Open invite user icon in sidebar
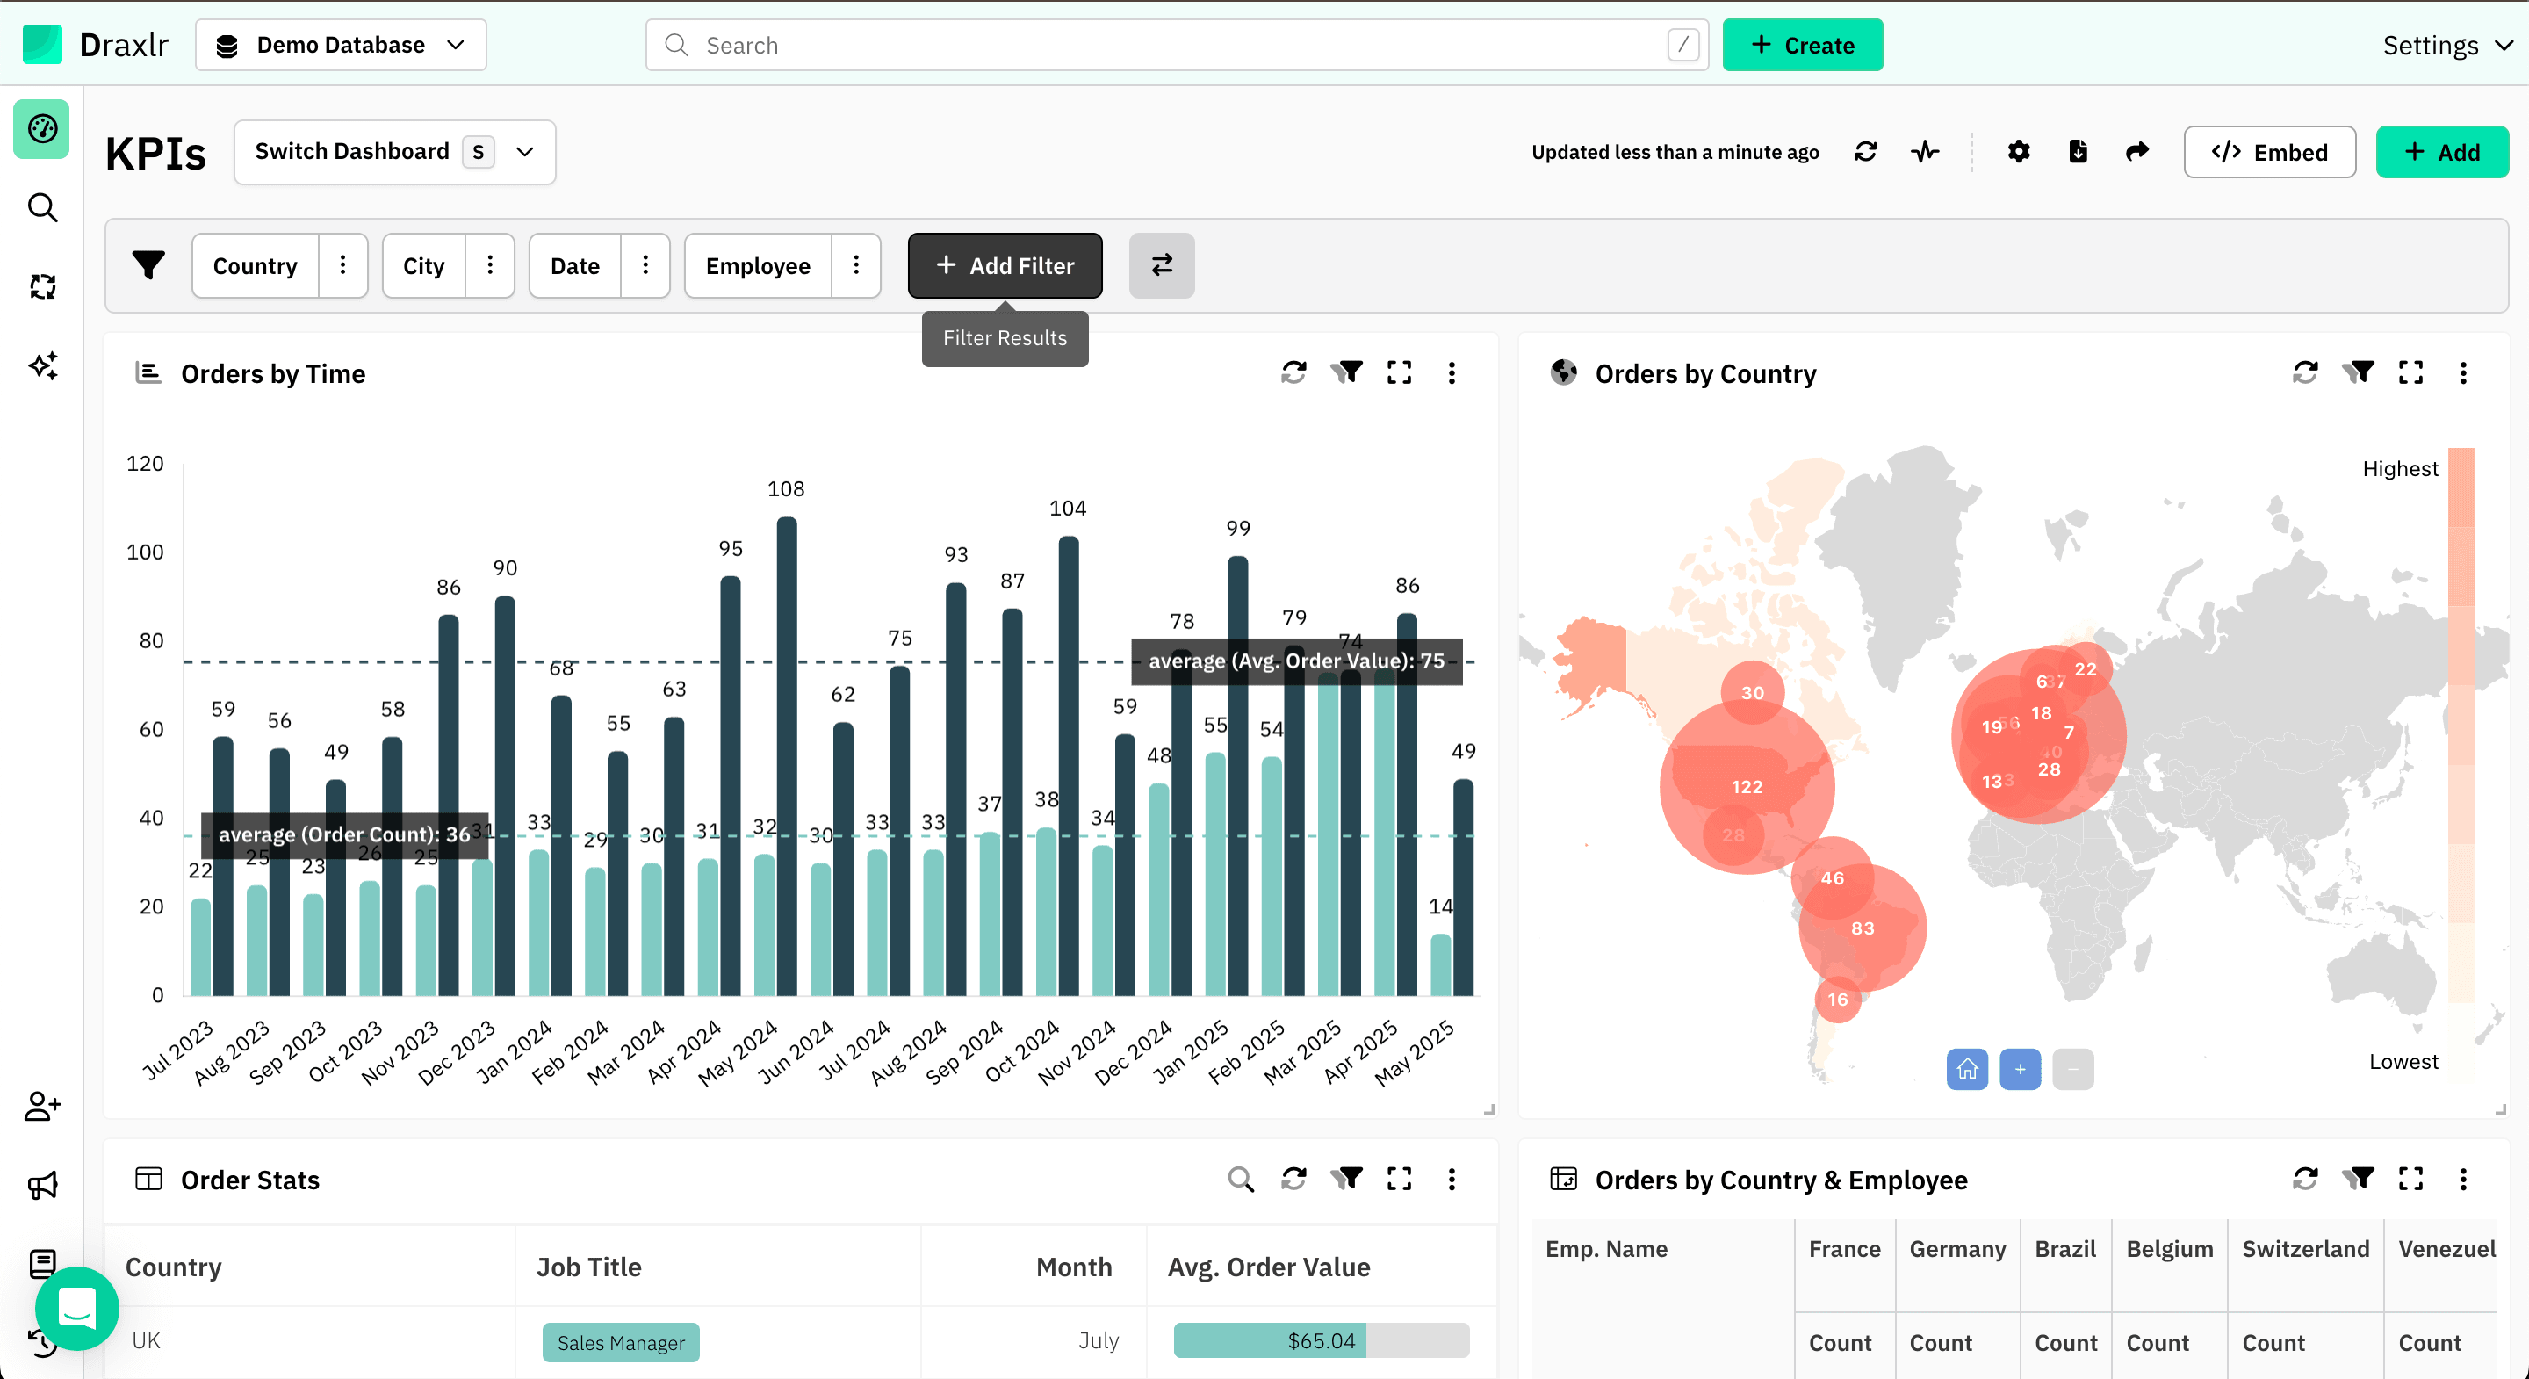The image size is (2529, 1379). 42,1106
